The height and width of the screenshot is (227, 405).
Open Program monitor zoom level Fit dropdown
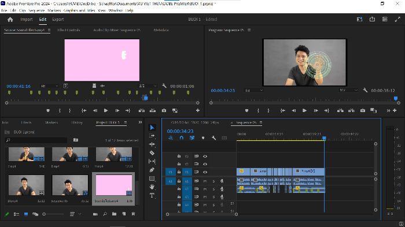coord(253,90)
